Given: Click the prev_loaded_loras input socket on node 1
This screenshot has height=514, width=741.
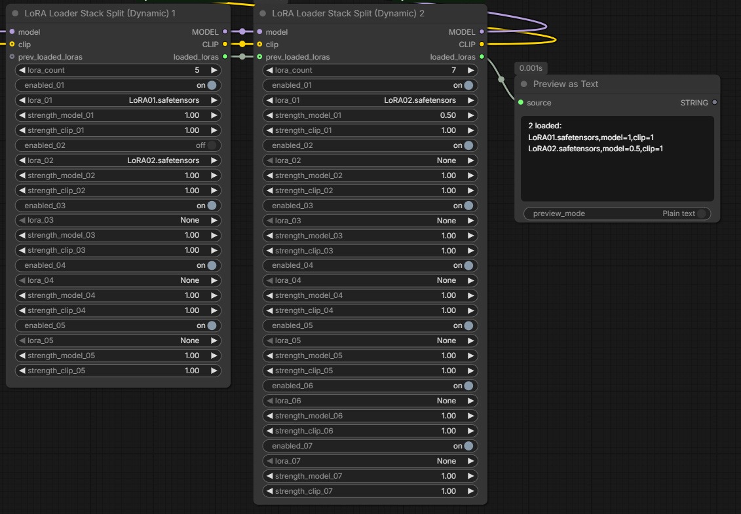Looking at the screenshot, I should coord(12,57).
